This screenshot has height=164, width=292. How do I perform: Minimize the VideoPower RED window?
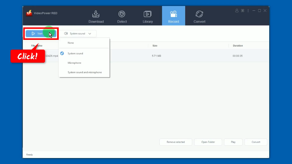tap(254, 11)
